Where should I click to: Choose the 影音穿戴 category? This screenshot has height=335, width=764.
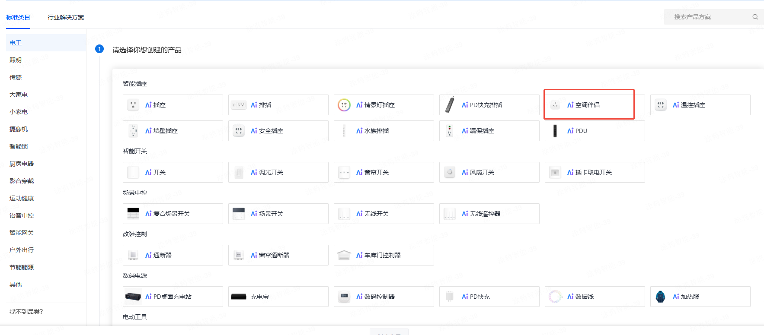point(46,181)
